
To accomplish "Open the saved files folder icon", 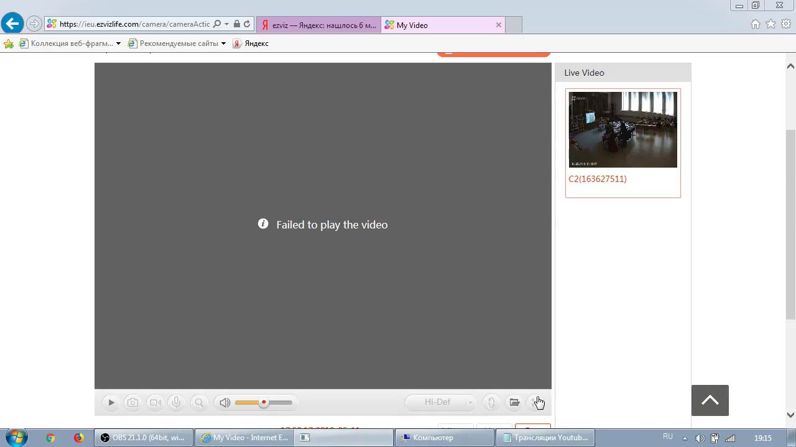I will [x=514, y=402].
